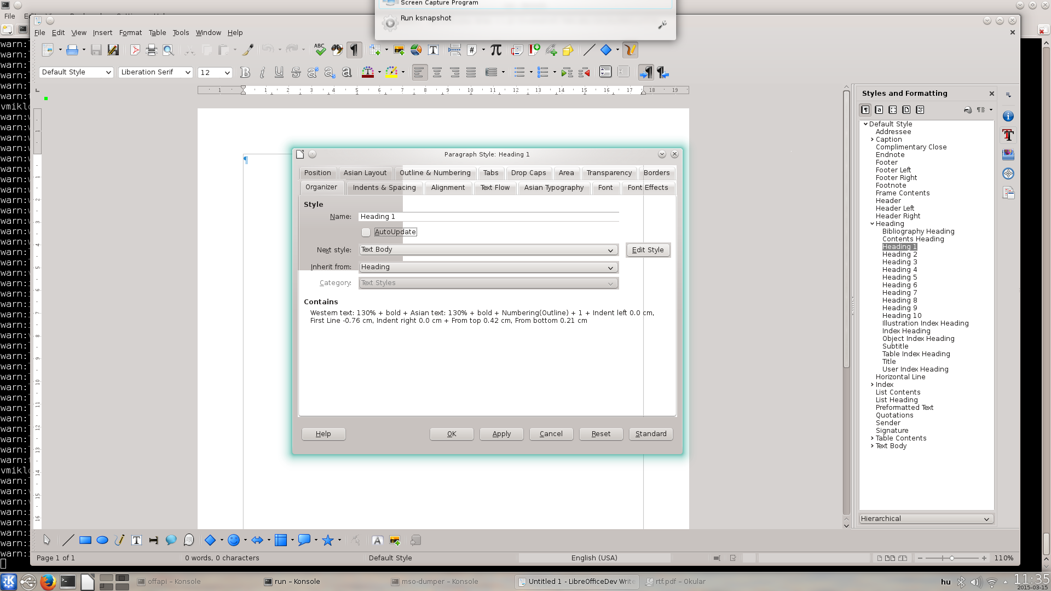Set Center Horizontally paragraph alignment
1051x591 pixels.
click(437, 72)
